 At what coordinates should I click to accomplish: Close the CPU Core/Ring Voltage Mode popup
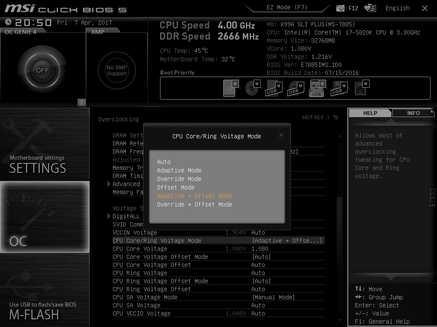[281, 135]
